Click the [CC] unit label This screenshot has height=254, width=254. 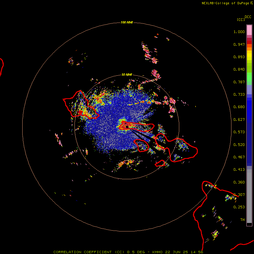tap(241, 19)
